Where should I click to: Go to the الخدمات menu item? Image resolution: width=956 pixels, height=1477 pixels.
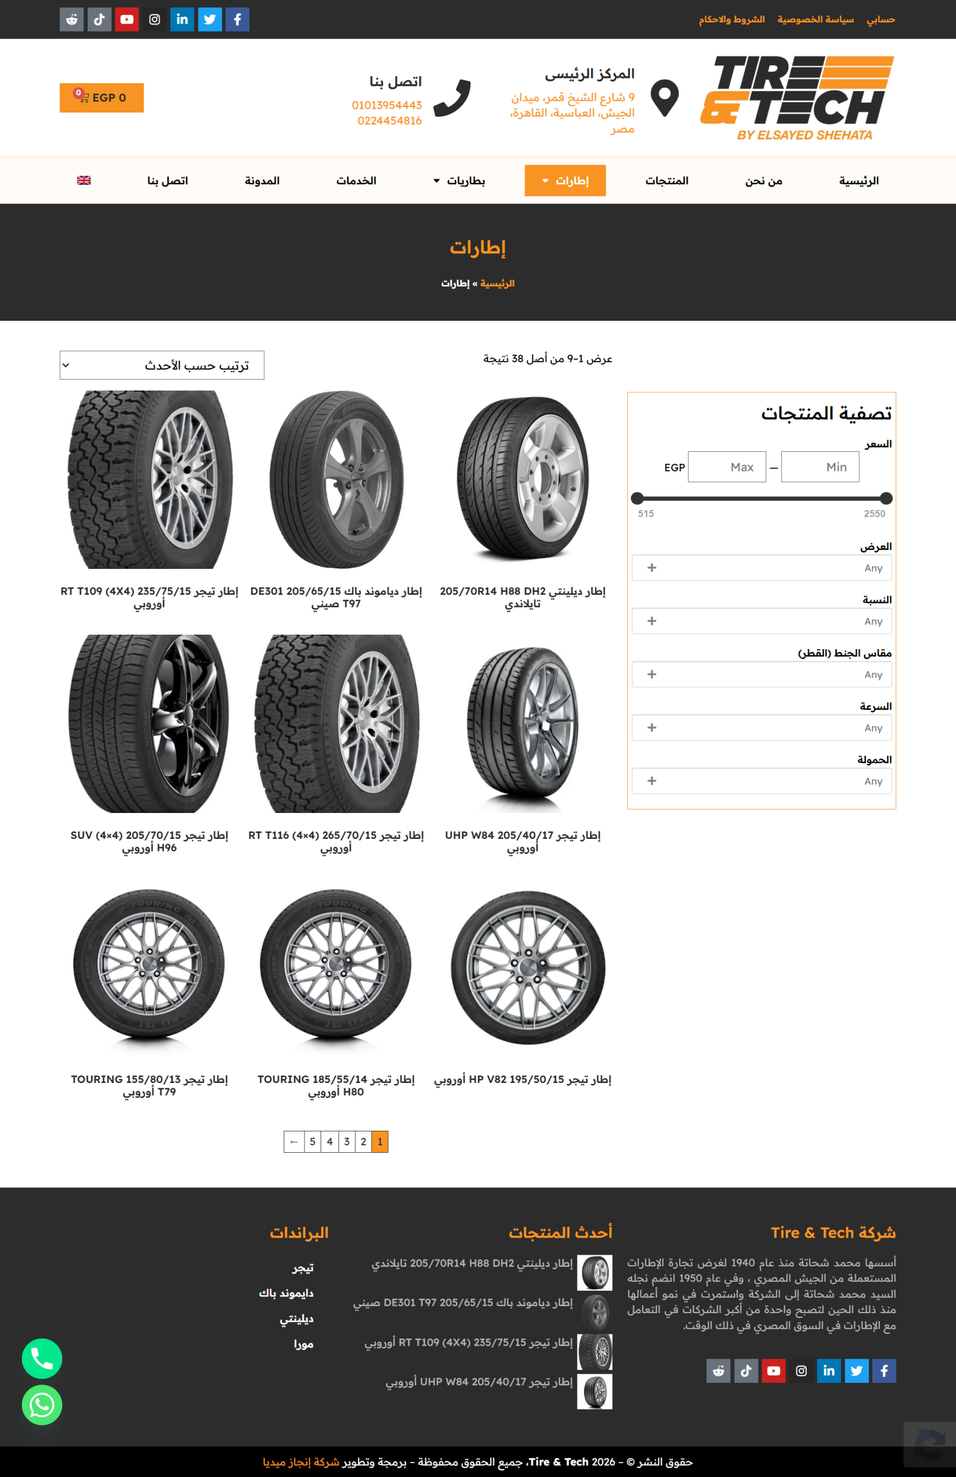(x=356, y=181)
